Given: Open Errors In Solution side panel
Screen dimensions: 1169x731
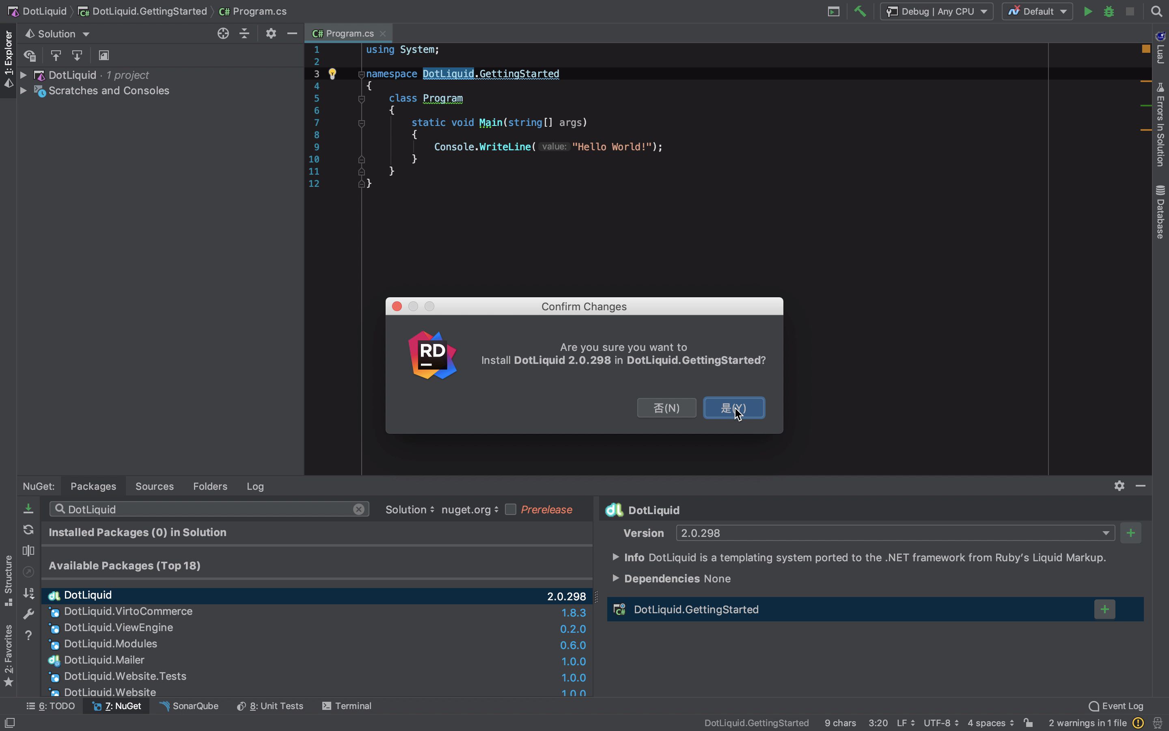Looking at the screenshot, I should (1160, 124).
